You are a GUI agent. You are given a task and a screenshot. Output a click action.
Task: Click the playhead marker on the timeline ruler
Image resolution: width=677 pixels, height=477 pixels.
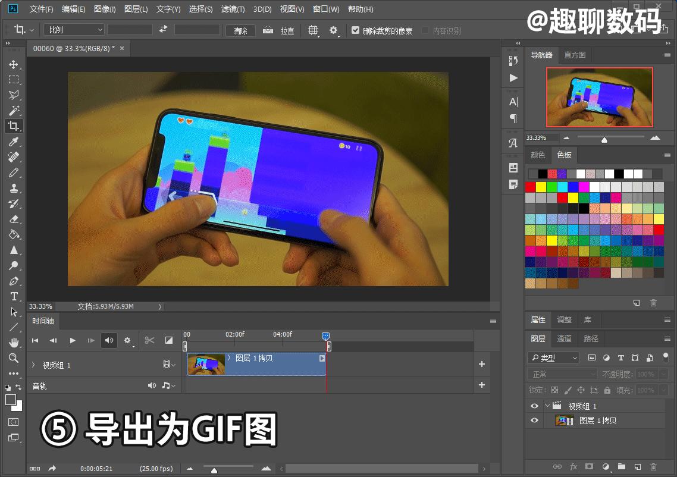326,336
